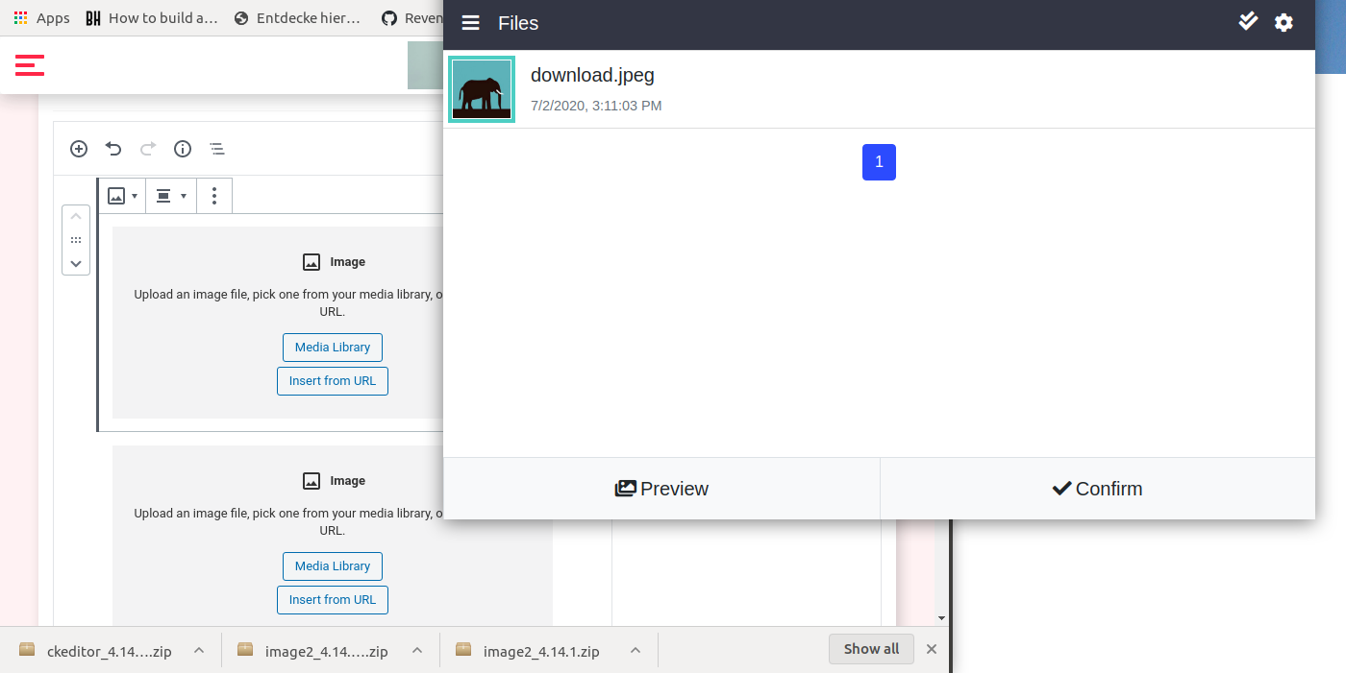Move the image block down
The width and height of the screenshot is (1346, 673).
[75, 263]
